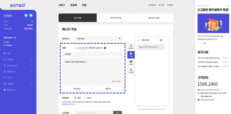This screenshot has width=231, height=114.
Task: Click message title field 상품전달
Action: 92,54
